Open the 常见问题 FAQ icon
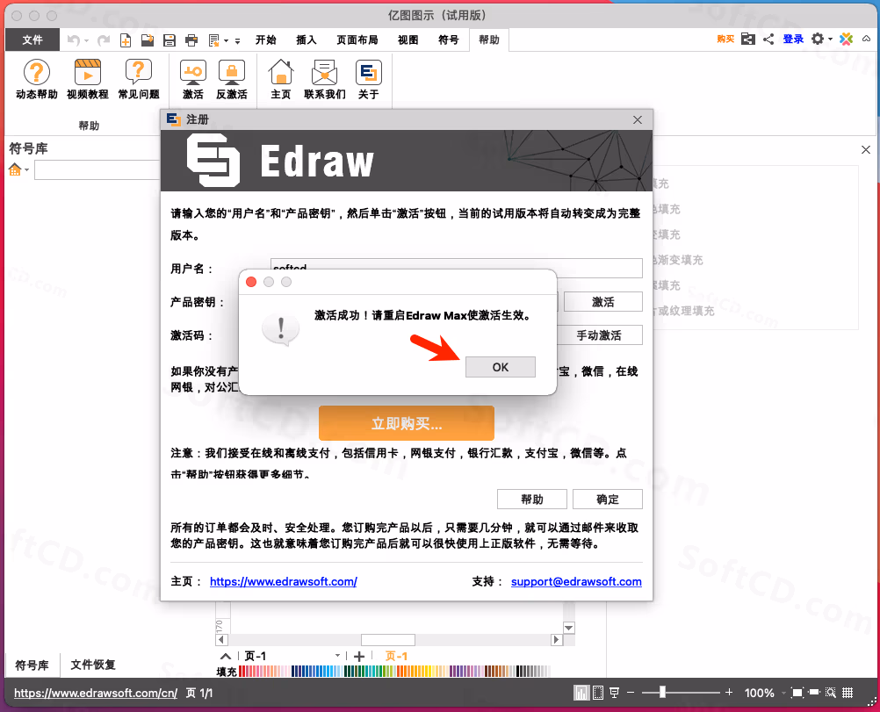This screenshot has width=880, height=712. [x=139, y=79]
